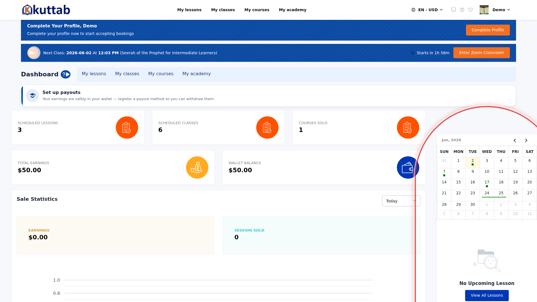The height and width of the screenshot is (302, 537).
Task: Click the Kuttab logo
Action: click(x=46, y=10)
